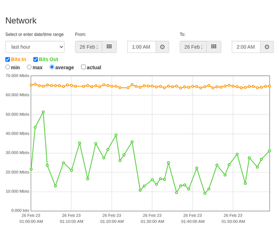Open the To time clock icon

[267, 47]
